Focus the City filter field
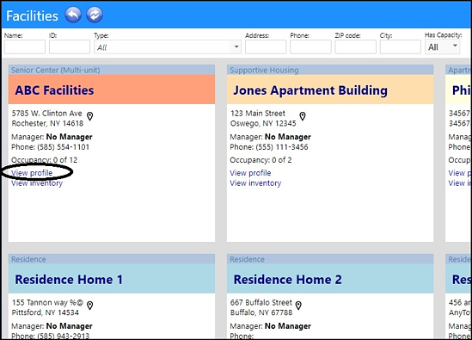The image size is (472, 340). click(x=401, y=47)
